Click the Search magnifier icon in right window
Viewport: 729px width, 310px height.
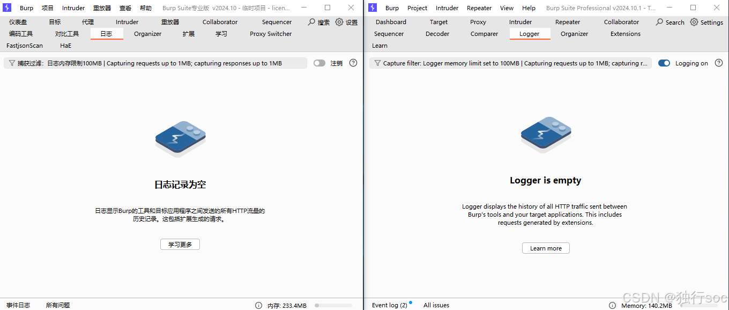coord(659,22)
